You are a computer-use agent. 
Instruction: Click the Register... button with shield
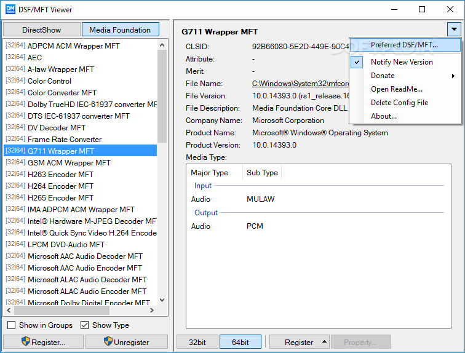point(43,342)
